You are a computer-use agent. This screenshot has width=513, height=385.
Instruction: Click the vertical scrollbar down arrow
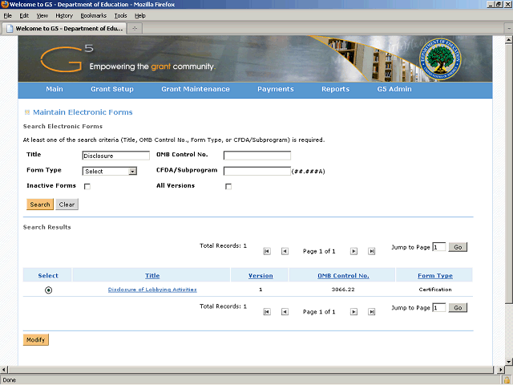click(508, 362)
